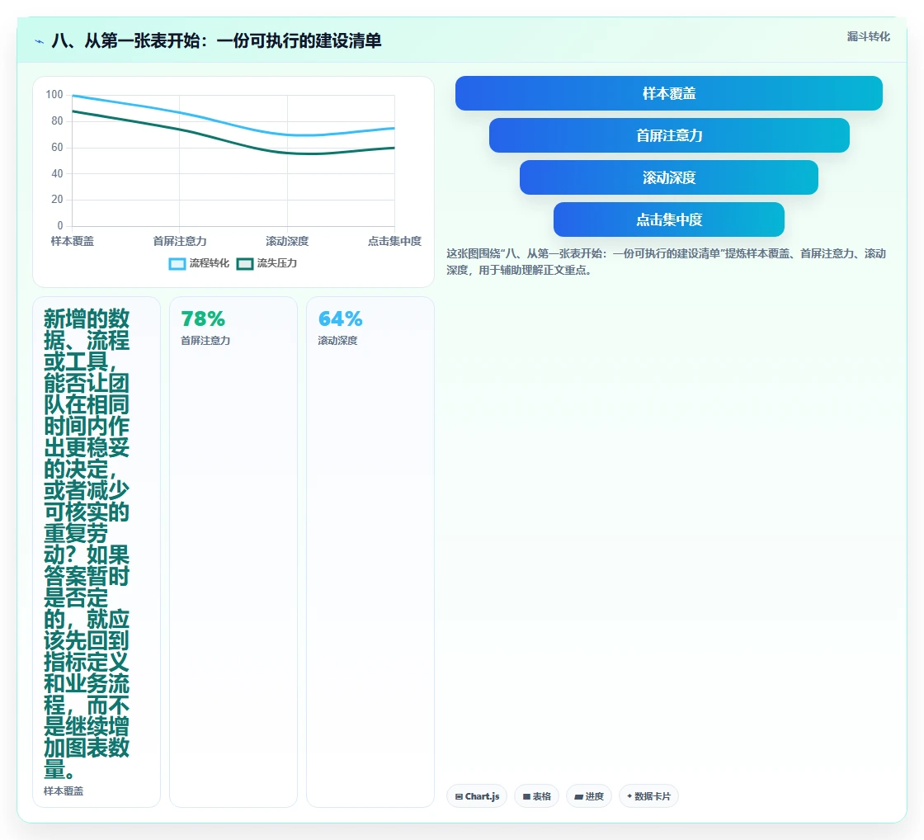This screenshot has width=924, height=840.
Task: Toggle the 流程转化 legend swatch
Action: click(177, 263)
